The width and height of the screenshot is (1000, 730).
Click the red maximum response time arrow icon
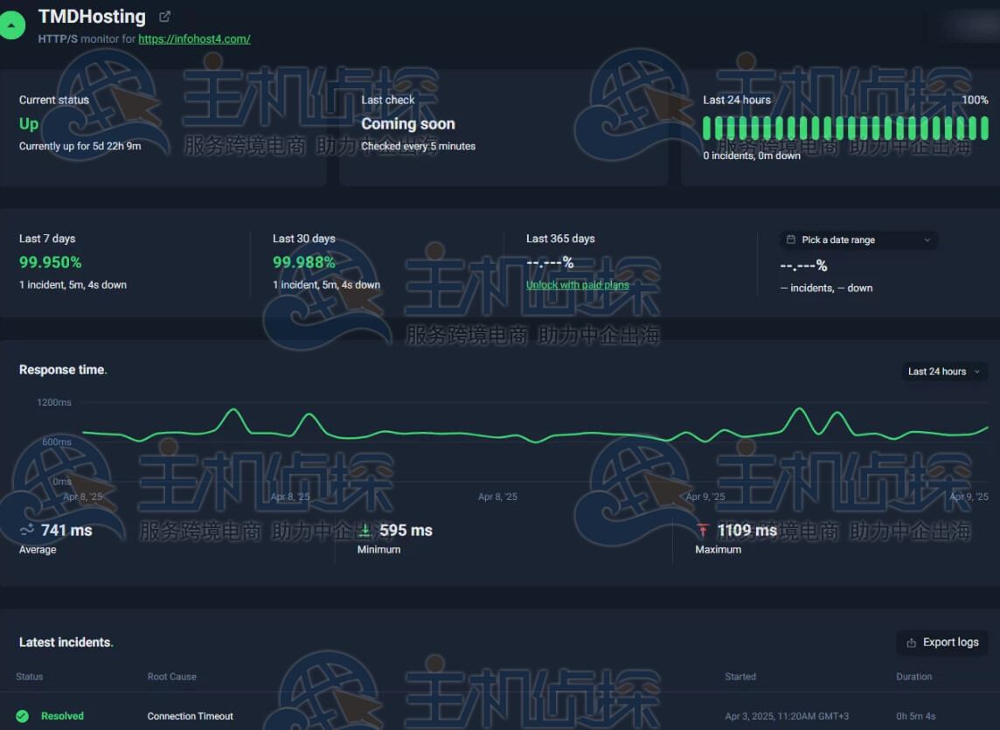(702, 531)
